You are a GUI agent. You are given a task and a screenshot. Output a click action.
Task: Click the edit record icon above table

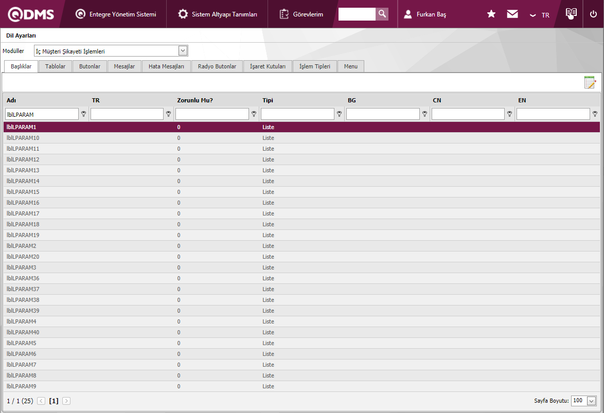tap(590, 82)
